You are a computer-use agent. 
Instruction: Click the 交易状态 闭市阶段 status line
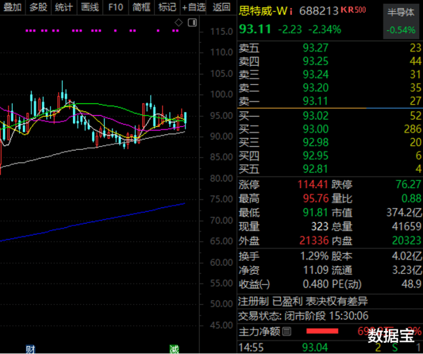coord(303,316)
